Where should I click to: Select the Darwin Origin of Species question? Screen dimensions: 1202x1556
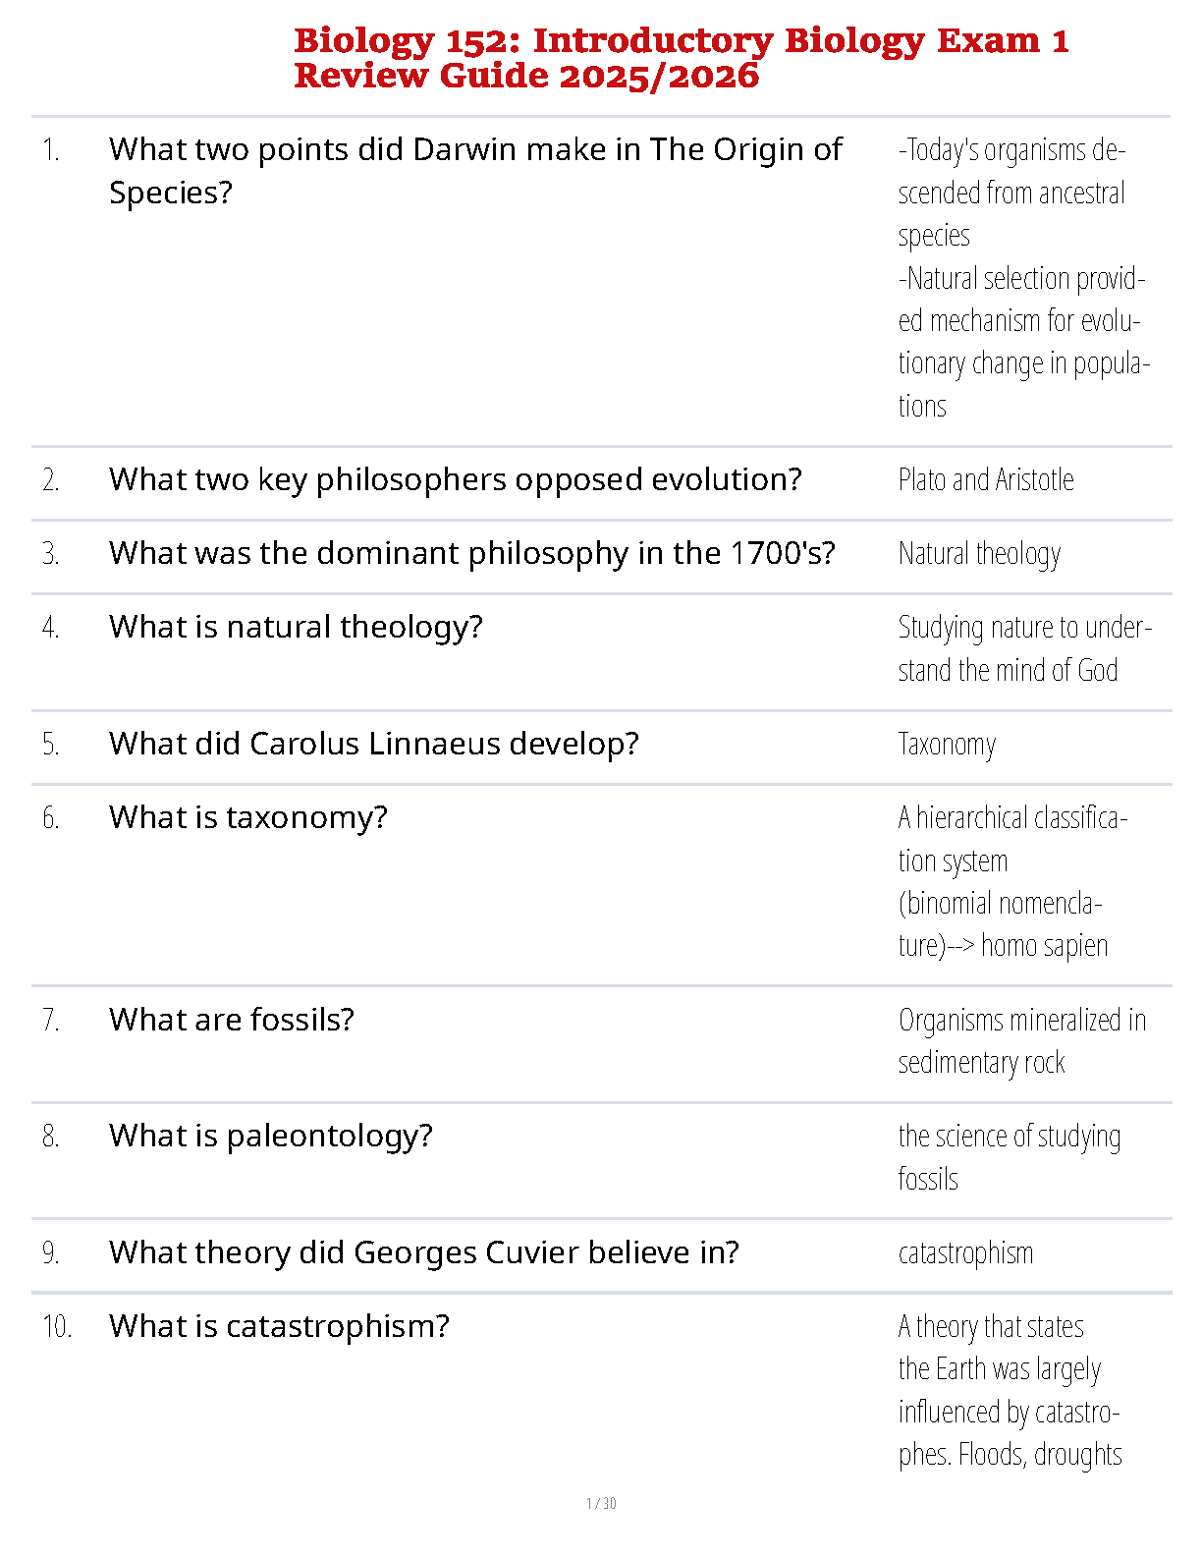click(475, 171)
